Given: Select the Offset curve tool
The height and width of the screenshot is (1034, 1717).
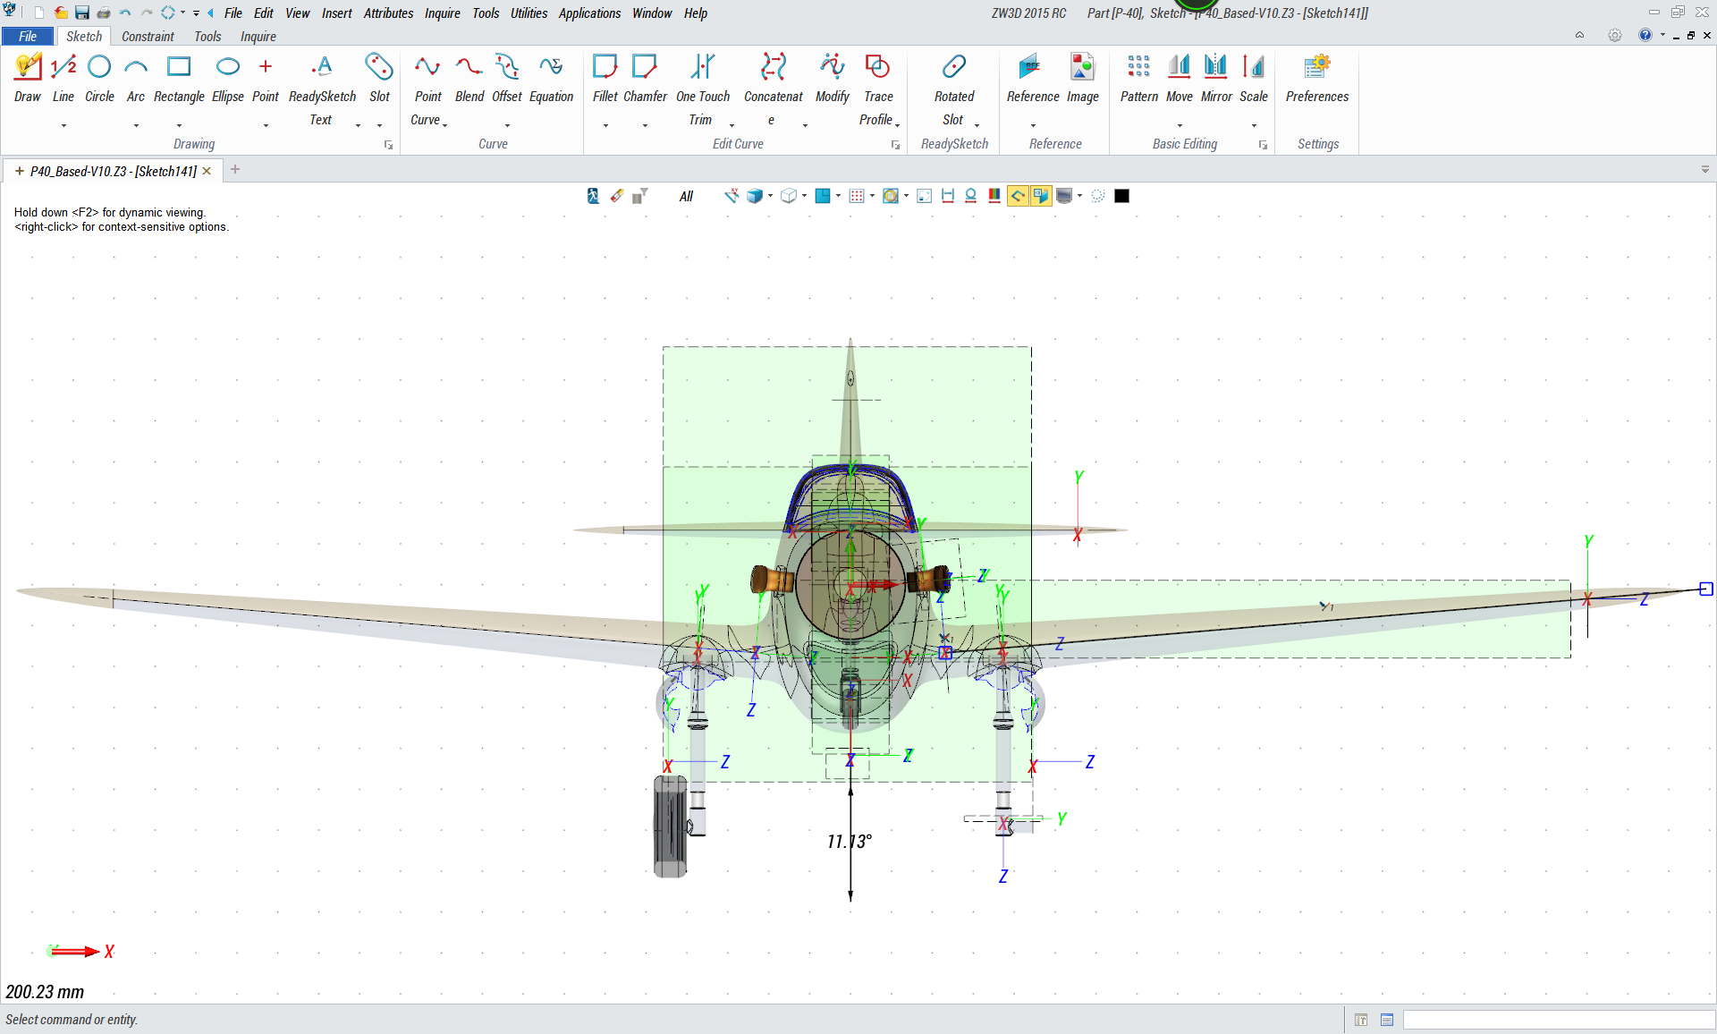Looking at the screenshot, I should click(506, 67).
